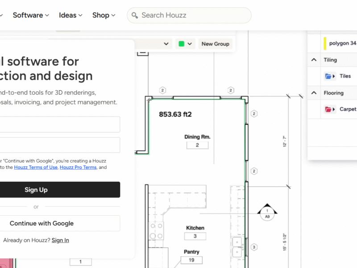This screenshot has width=357, height=268.
Task: Select the red Carpet folder icon
Action: [x=329, y=109]
